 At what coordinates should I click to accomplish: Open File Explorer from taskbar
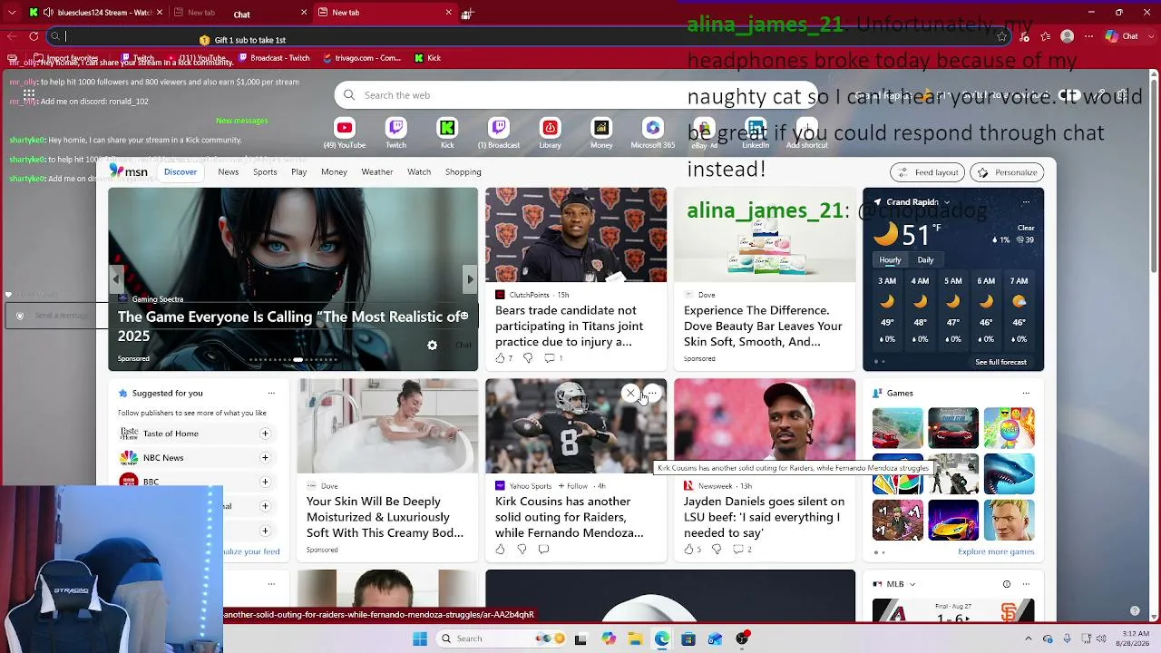tap(635, 638)
